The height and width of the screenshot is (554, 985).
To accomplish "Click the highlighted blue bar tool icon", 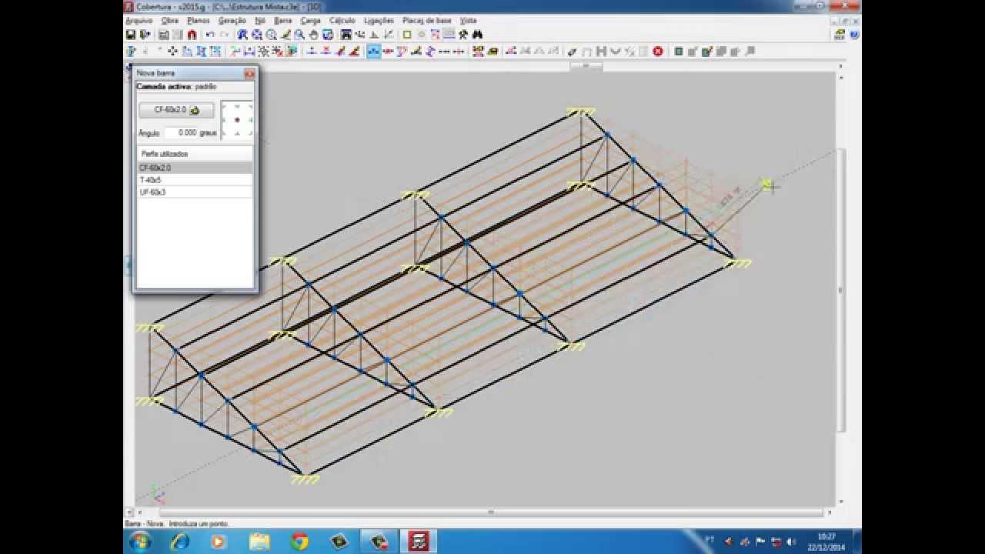I will [x=373, y=52].
